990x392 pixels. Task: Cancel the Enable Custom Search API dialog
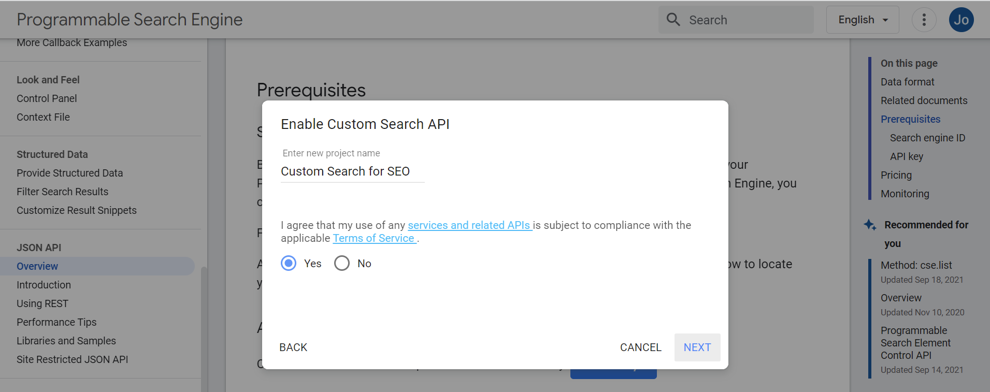click(640, 347)
